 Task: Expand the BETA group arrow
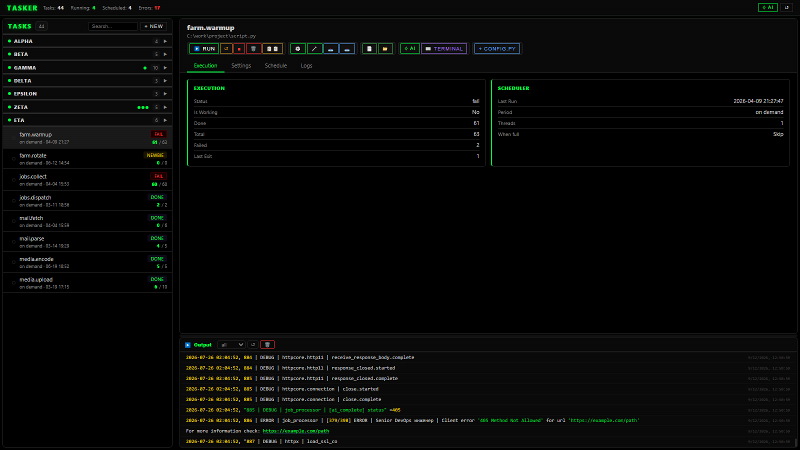coord(165,54)
